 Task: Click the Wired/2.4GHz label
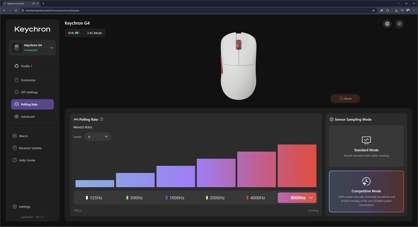[x=83, y=127]
